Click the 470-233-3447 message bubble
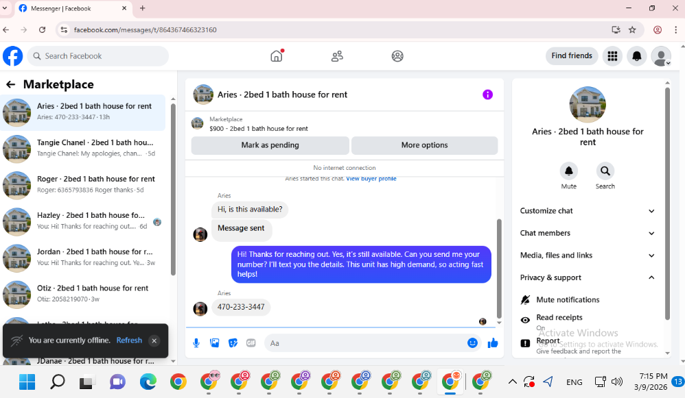This screenshot has width=685, height=398. click(x=241, y=307)
